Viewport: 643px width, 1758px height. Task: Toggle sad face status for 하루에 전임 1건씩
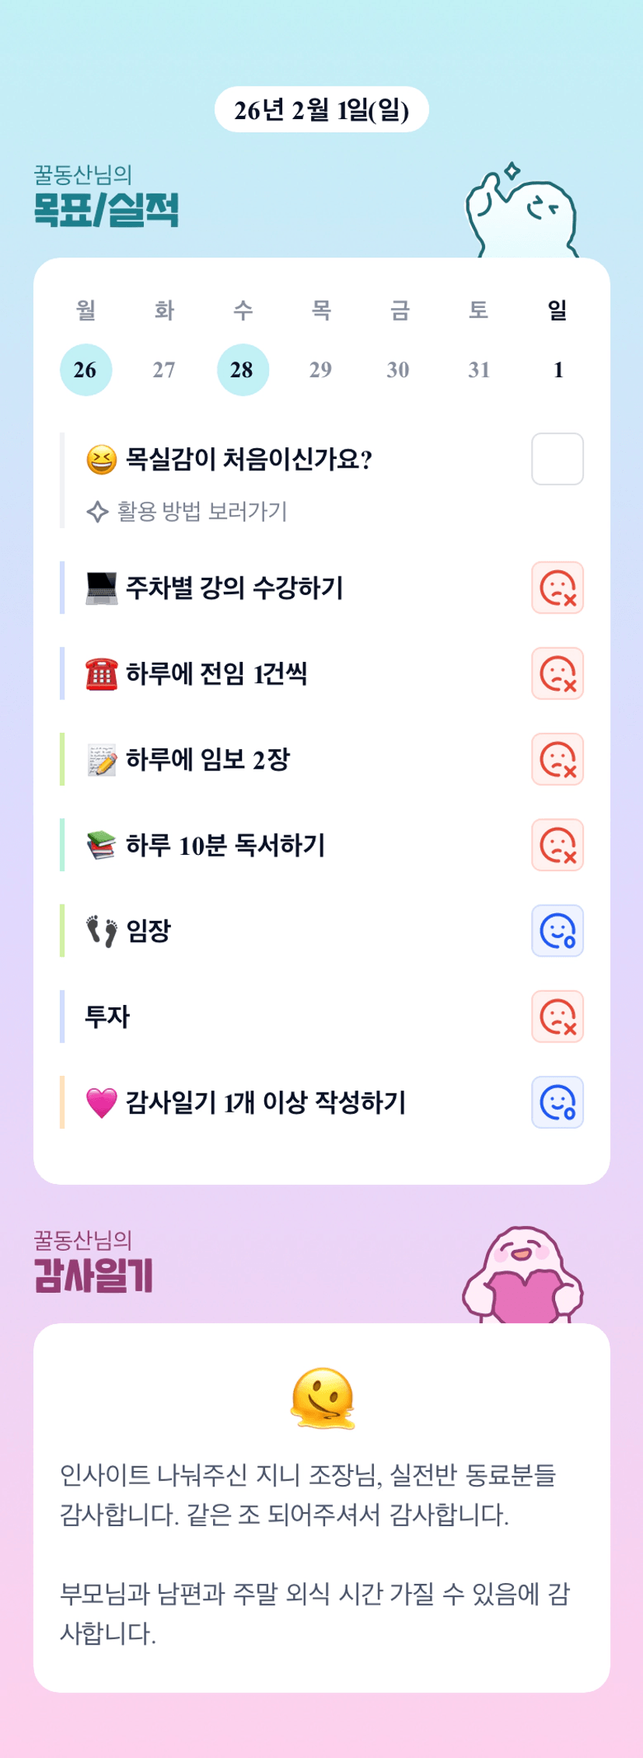click(557, 674)
